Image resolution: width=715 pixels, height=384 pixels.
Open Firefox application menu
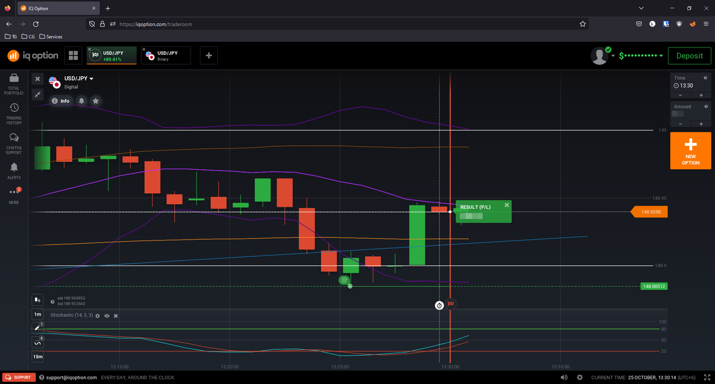706,24
